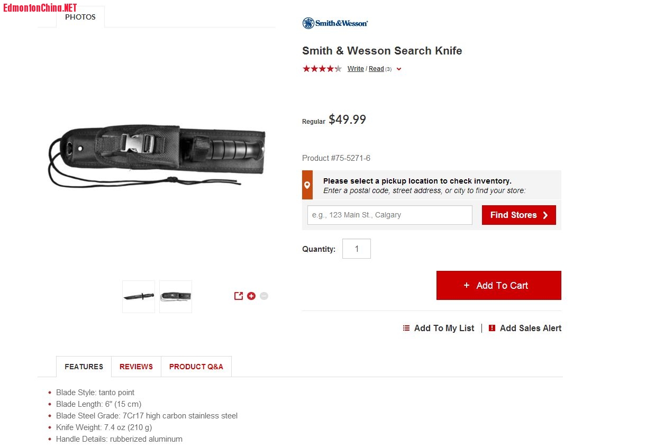This screenshot has width=646, height=447.
Task: Click the Quantity input box
Action: pyautogui.click(x=357, y=249)
